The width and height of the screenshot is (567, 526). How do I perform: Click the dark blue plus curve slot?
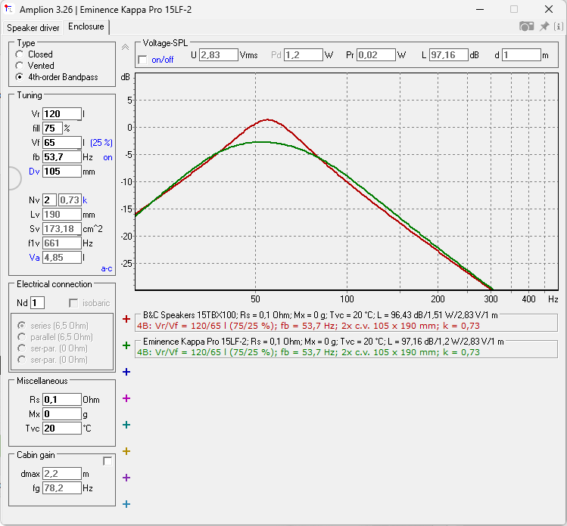coord(126,372)
